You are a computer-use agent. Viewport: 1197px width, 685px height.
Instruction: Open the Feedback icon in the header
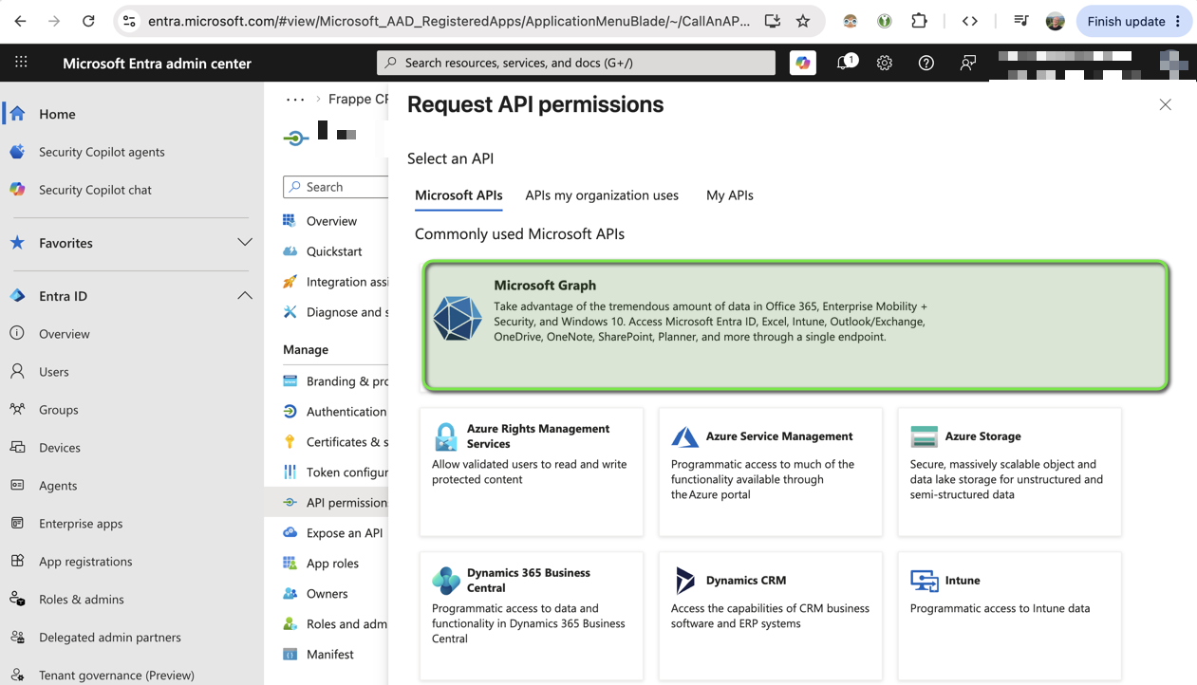pos(967,63)
